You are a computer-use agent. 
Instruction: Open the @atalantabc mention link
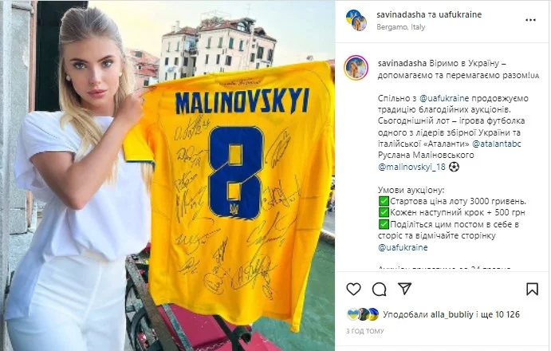tap(497, 144)
